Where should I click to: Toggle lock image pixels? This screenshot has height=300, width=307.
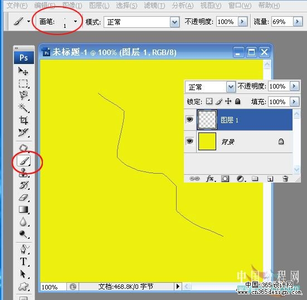tap(219, 101)
